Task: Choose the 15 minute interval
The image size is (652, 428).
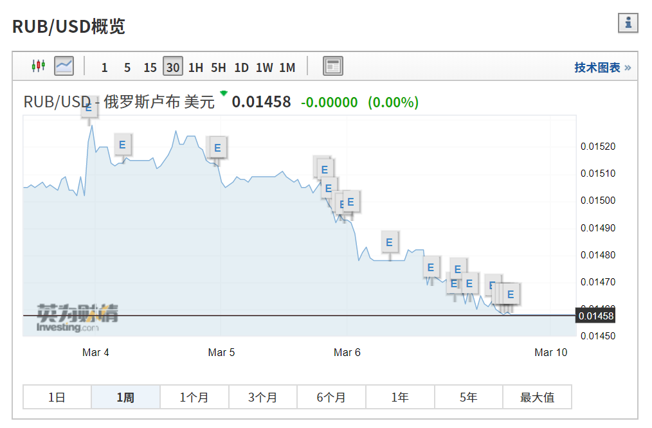Action: (150, 67)
